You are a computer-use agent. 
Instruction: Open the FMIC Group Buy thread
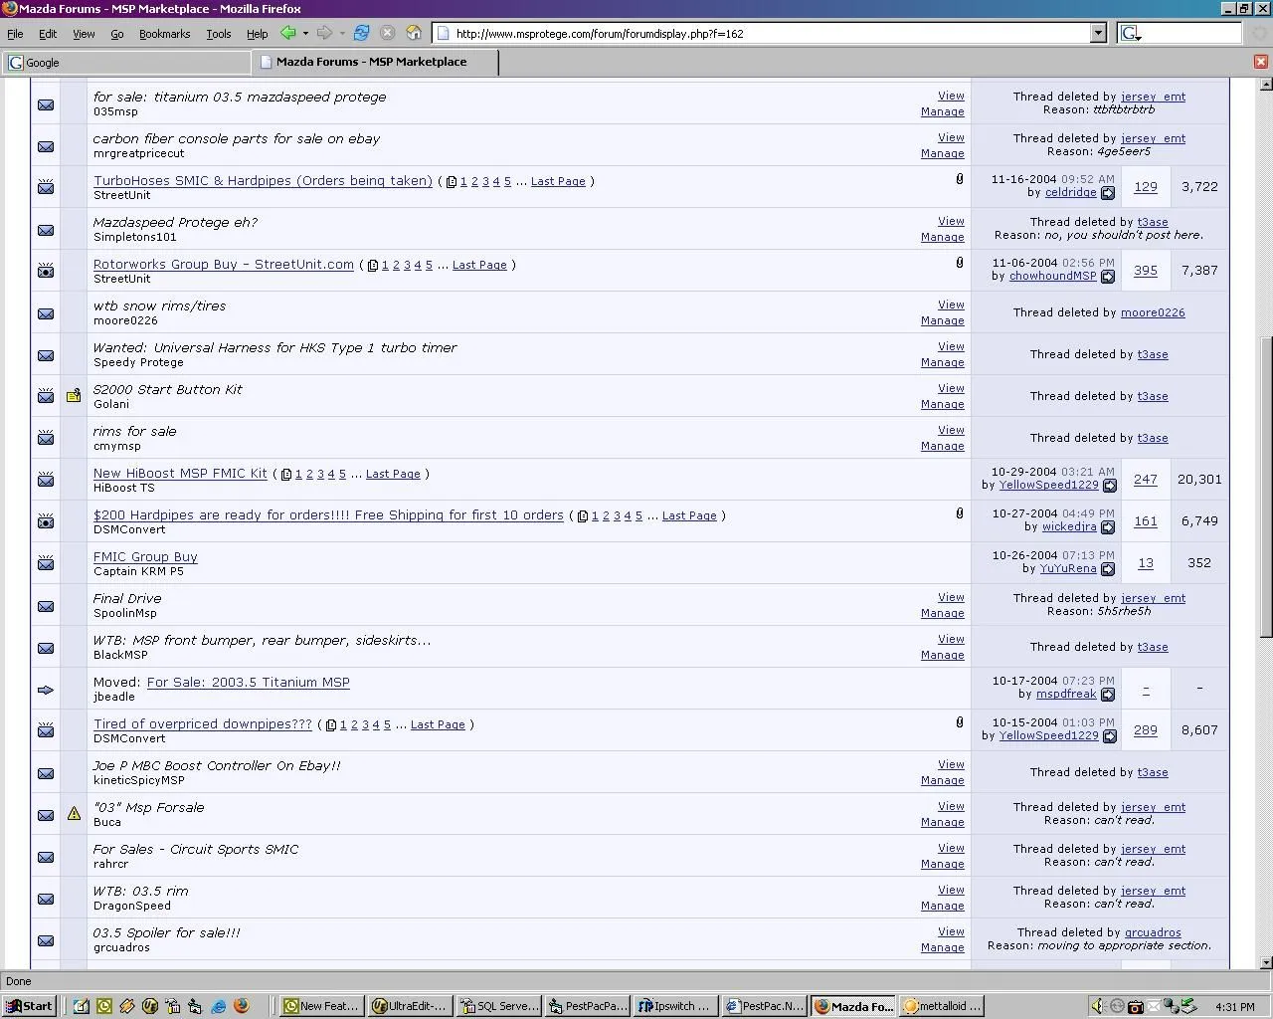145,557
